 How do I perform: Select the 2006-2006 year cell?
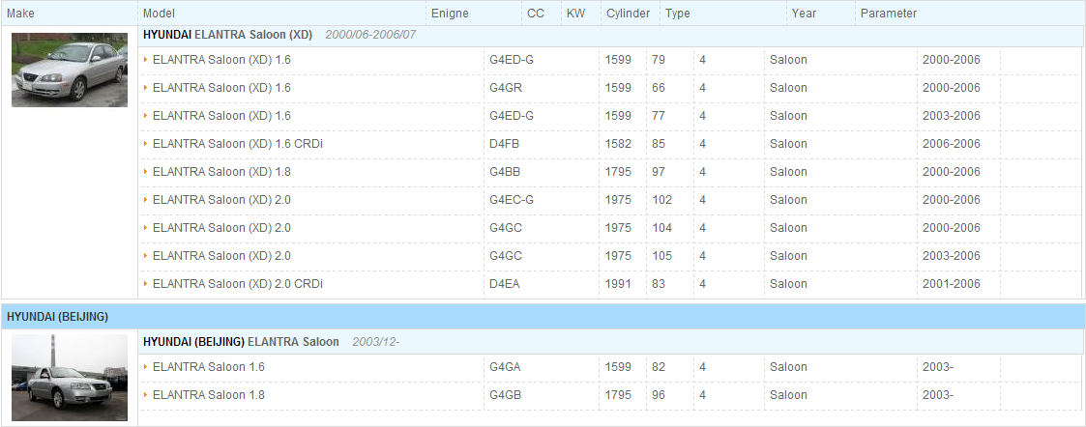tap(952, 144)
